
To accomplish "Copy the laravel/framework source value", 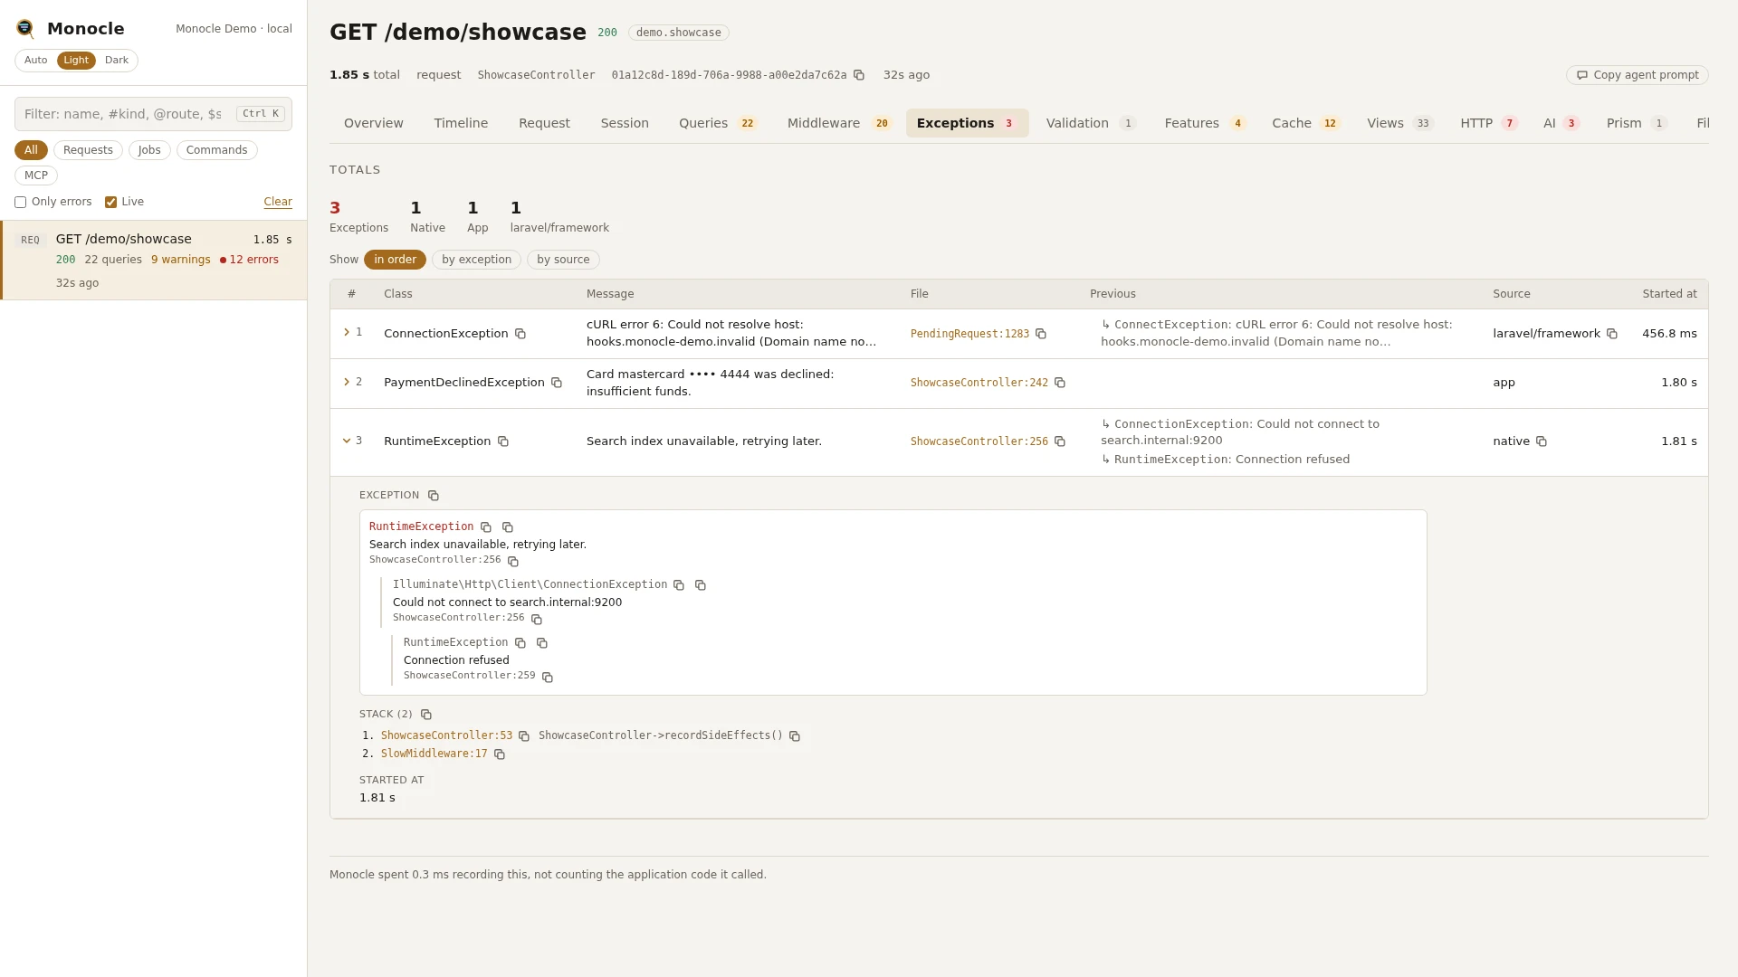I will pyautogui.click(x=1612, y=334).
